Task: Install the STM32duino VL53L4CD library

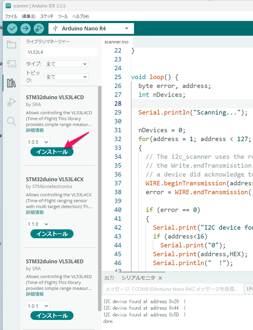Action: (x=52, y=152)
